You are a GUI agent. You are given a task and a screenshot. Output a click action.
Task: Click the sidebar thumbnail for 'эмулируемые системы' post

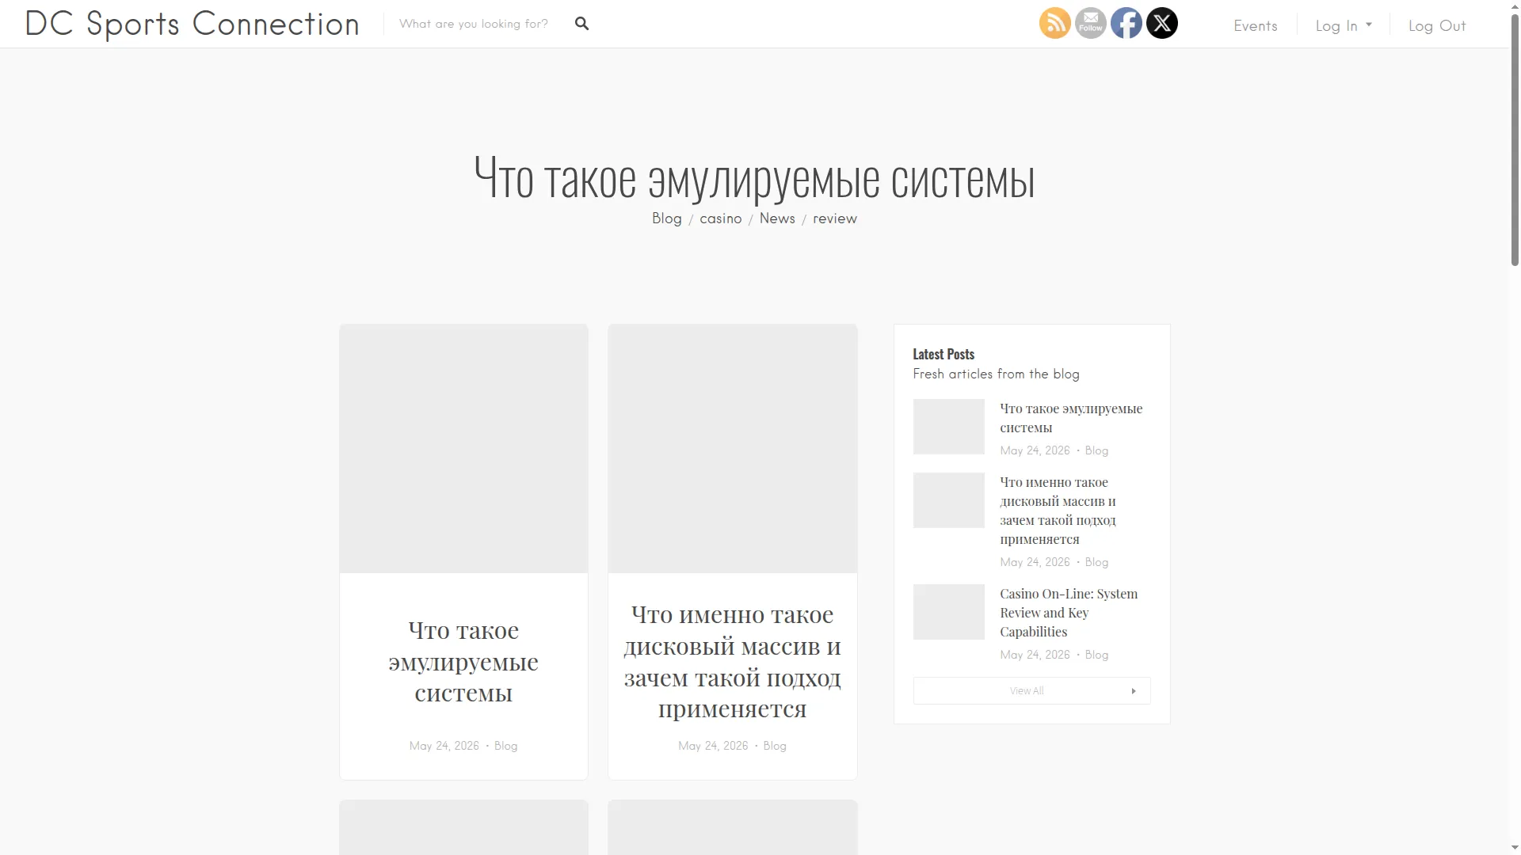(948, 427)
